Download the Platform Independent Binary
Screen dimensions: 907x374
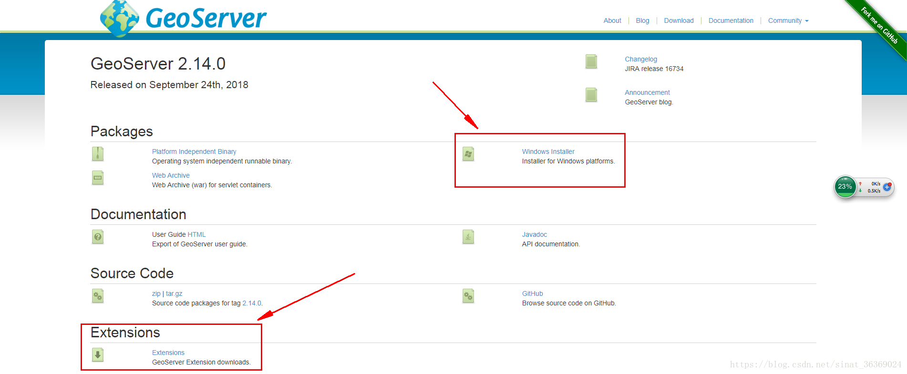click(194, 152)
